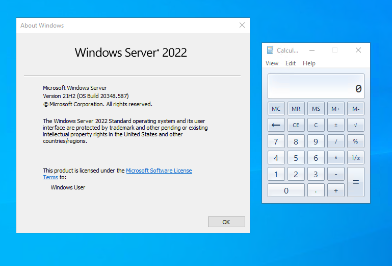The height and width of the screenshot is (266, 392).
Task: Click the reciprocal 1/x button
Action: 356,158
